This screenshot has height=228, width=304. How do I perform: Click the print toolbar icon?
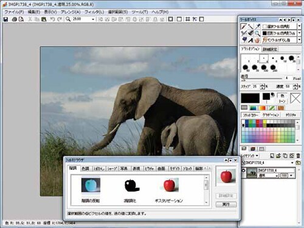[x=14, y=19]
